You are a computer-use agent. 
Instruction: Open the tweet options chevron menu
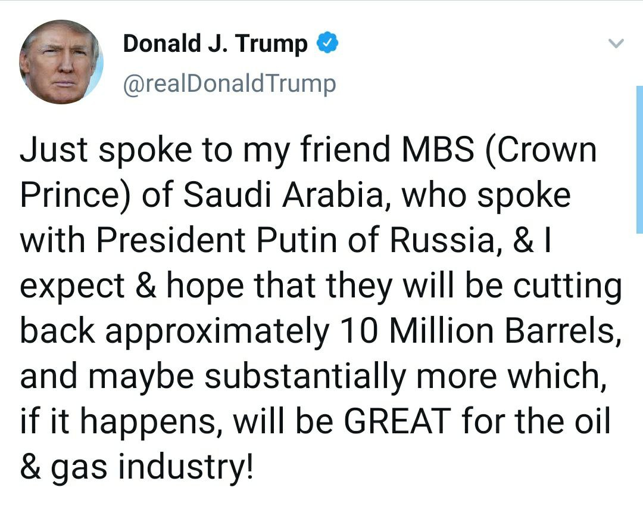[616, 44]
